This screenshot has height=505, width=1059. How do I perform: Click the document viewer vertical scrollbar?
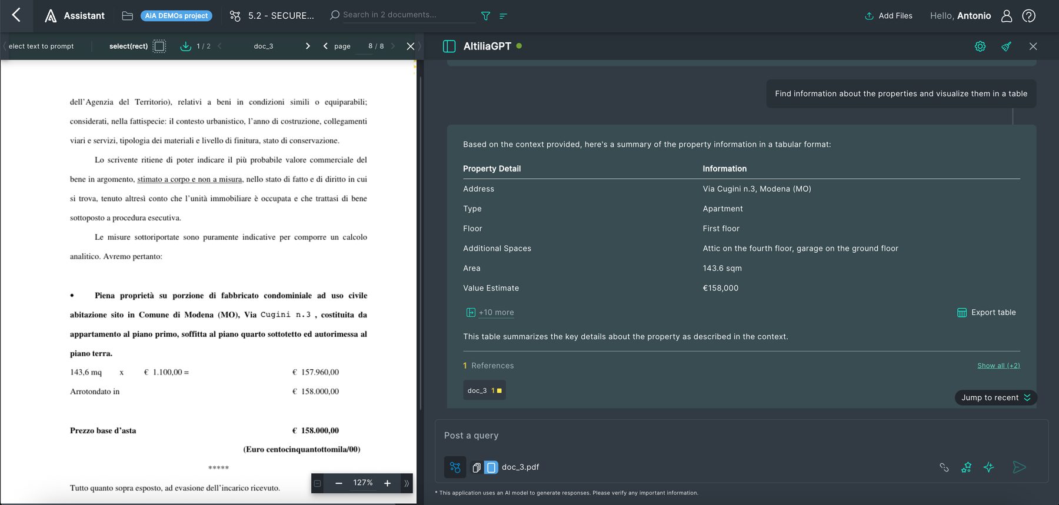(420, 244)
